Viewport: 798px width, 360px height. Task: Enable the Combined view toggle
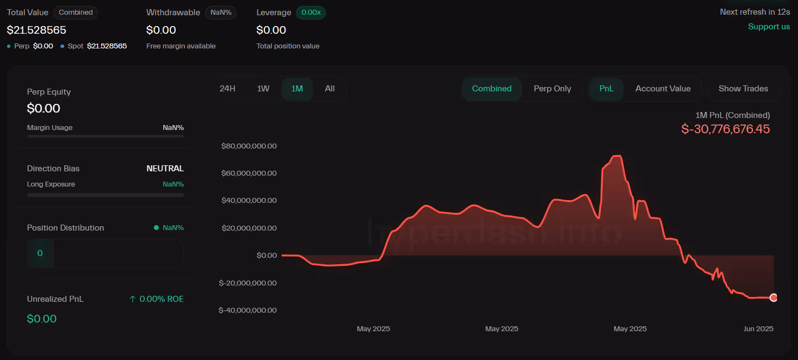491,88
